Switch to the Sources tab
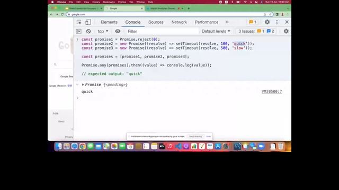This screenshot has height=190, width=339. pyautogui.click(x=156, y=22)
